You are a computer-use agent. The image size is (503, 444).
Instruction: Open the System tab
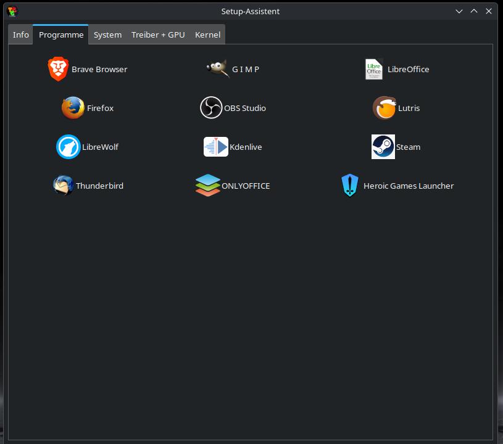[107, 35]
